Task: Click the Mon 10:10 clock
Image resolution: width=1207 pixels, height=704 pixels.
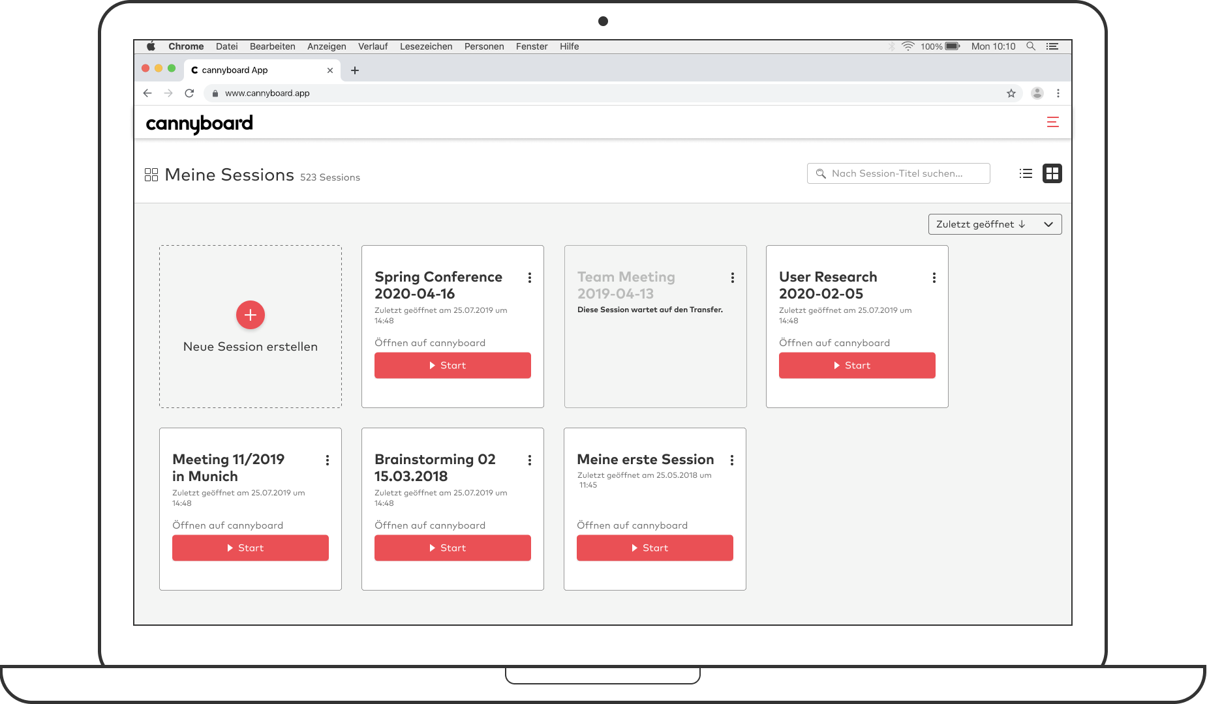Action: [994, 46]
